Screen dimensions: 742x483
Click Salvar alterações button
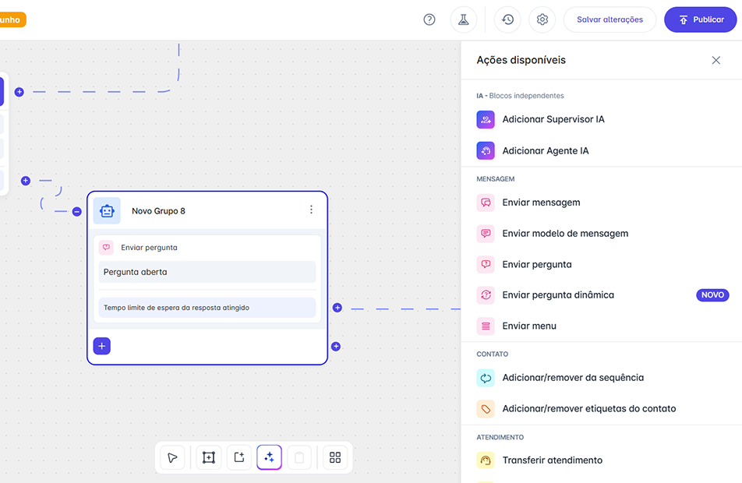pos(609,19)
